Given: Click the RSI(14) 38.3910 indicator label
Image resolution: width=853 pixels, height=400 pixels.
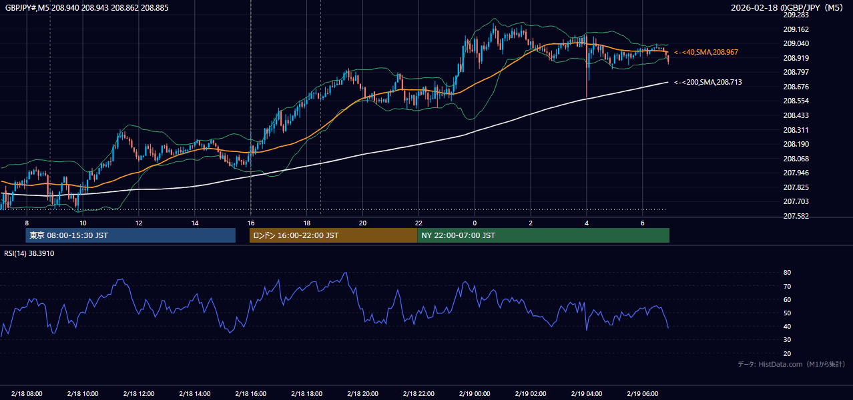Looking at the screenshot, I should 29,253.
